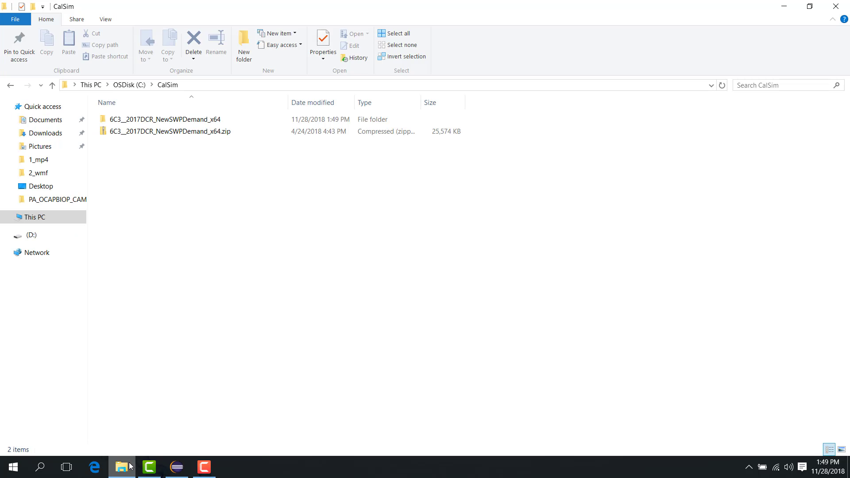Click Select none
850x478 pixels.
point(398,45)
